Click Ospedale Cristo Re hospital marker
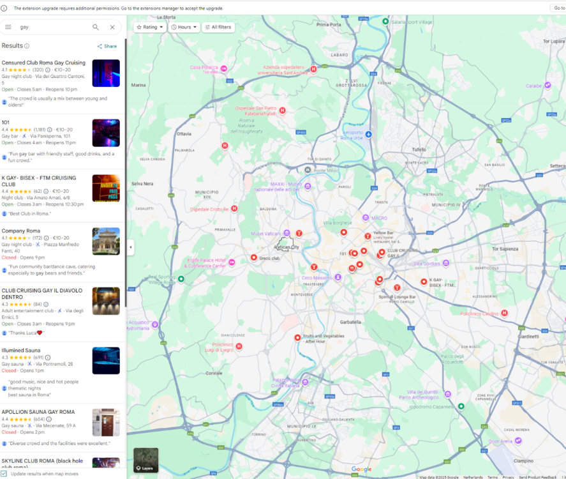 [x=234, y=208]
